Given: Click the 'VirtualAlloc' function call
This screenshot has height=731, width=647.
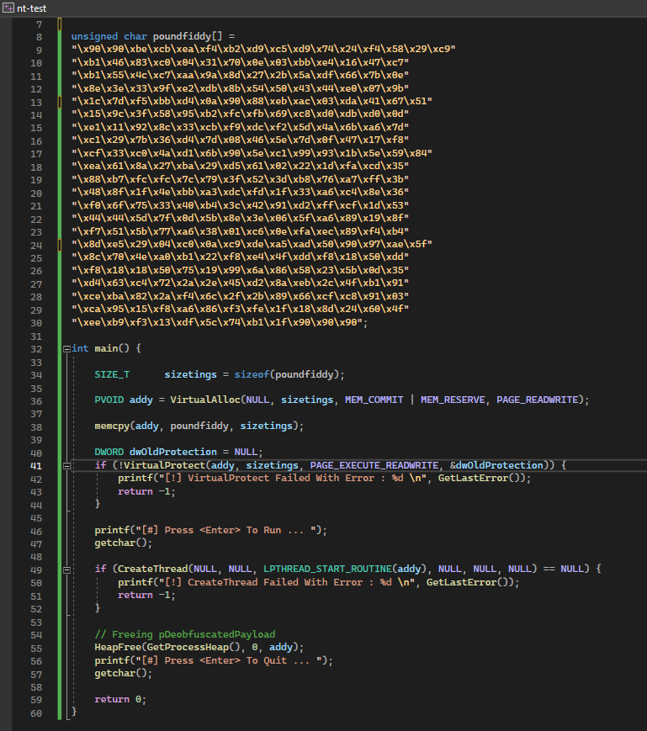Looking at the screenshot, I should pyautogui.click(x=205, y=400).
